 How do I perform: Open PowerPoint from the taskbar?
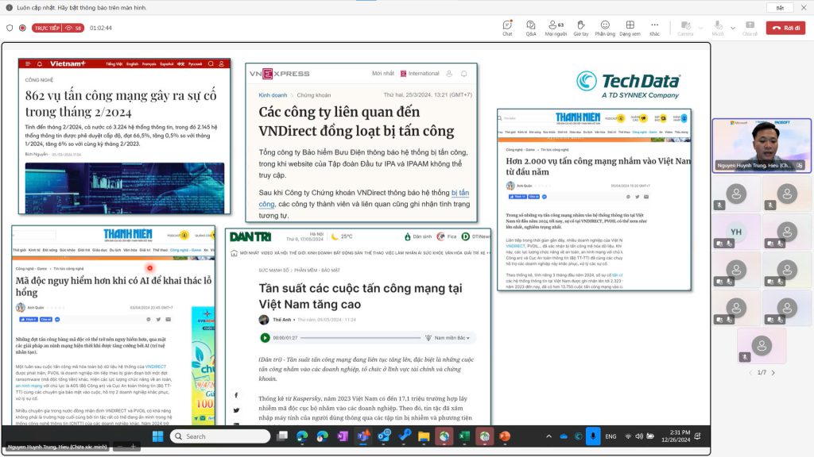[505, 436]
